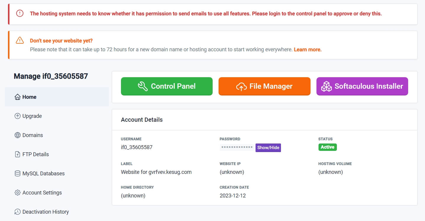Select the Upgrade menu item

(x=57, y=116)
